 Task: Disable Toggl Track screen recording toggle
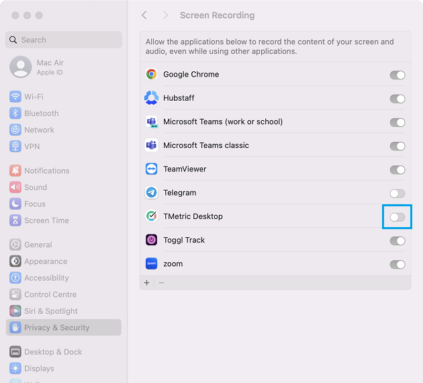[x=397, y=241]
